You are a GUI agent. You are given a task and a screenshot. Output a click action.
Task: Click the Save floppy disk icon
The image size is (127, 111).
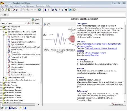[x=9, y=10]
